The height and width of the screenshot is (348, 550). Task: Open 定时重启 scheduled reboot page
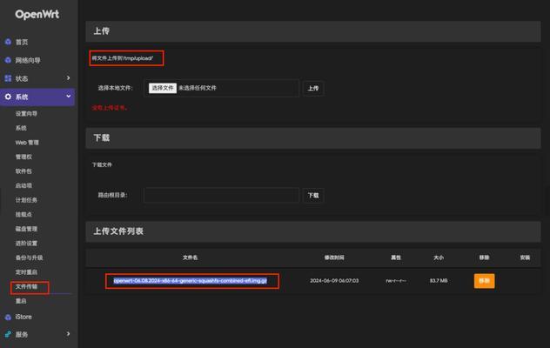[26, 271]
